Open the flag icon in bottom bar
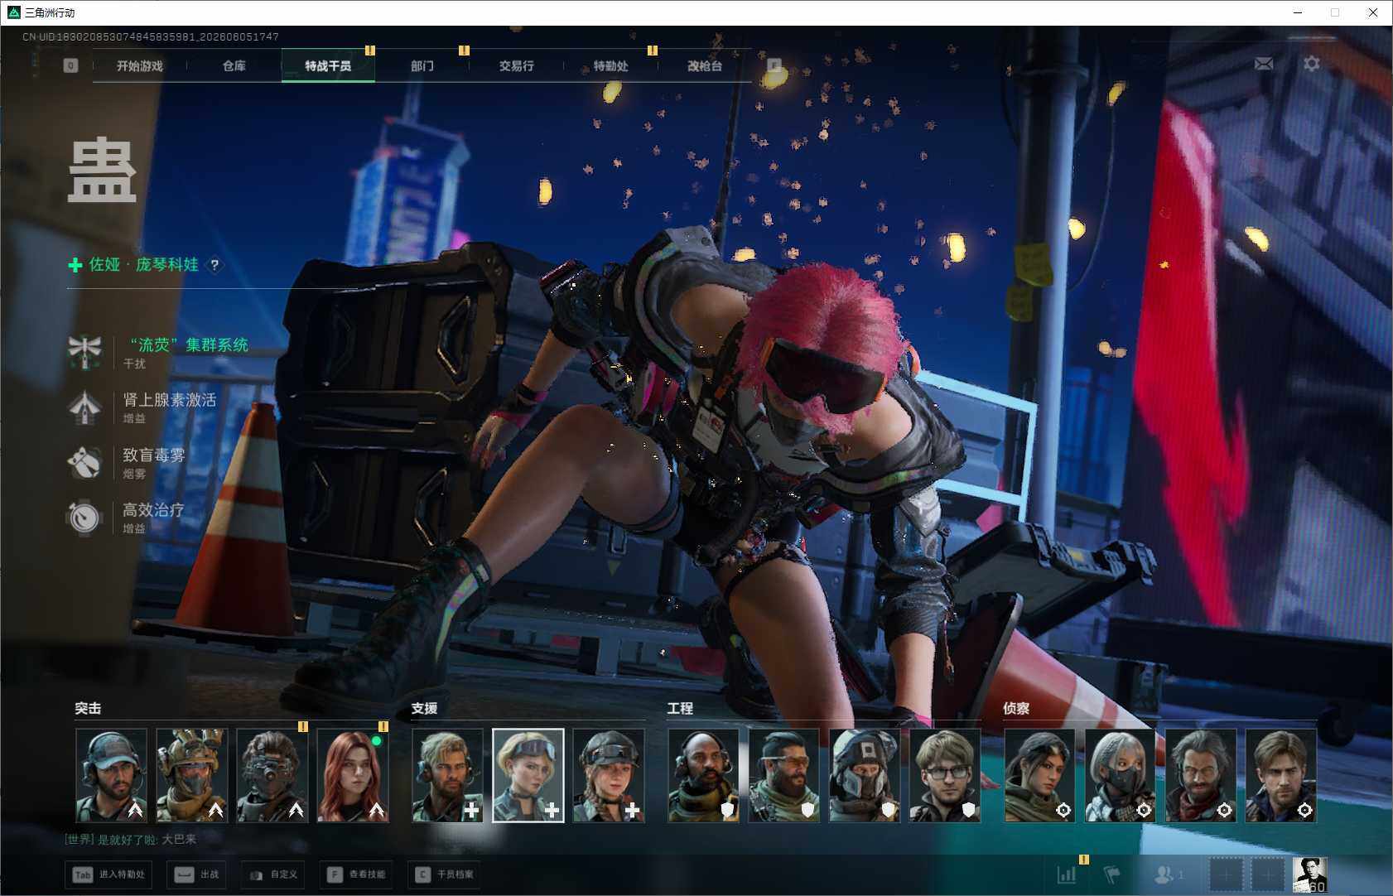 tap(1112, 874)
